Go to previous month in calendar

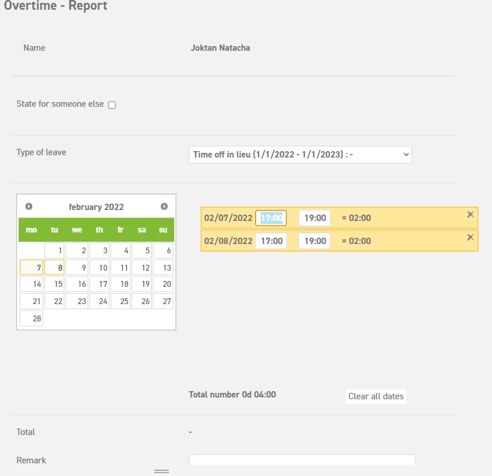pyautogui.click(x=29, y=207)
